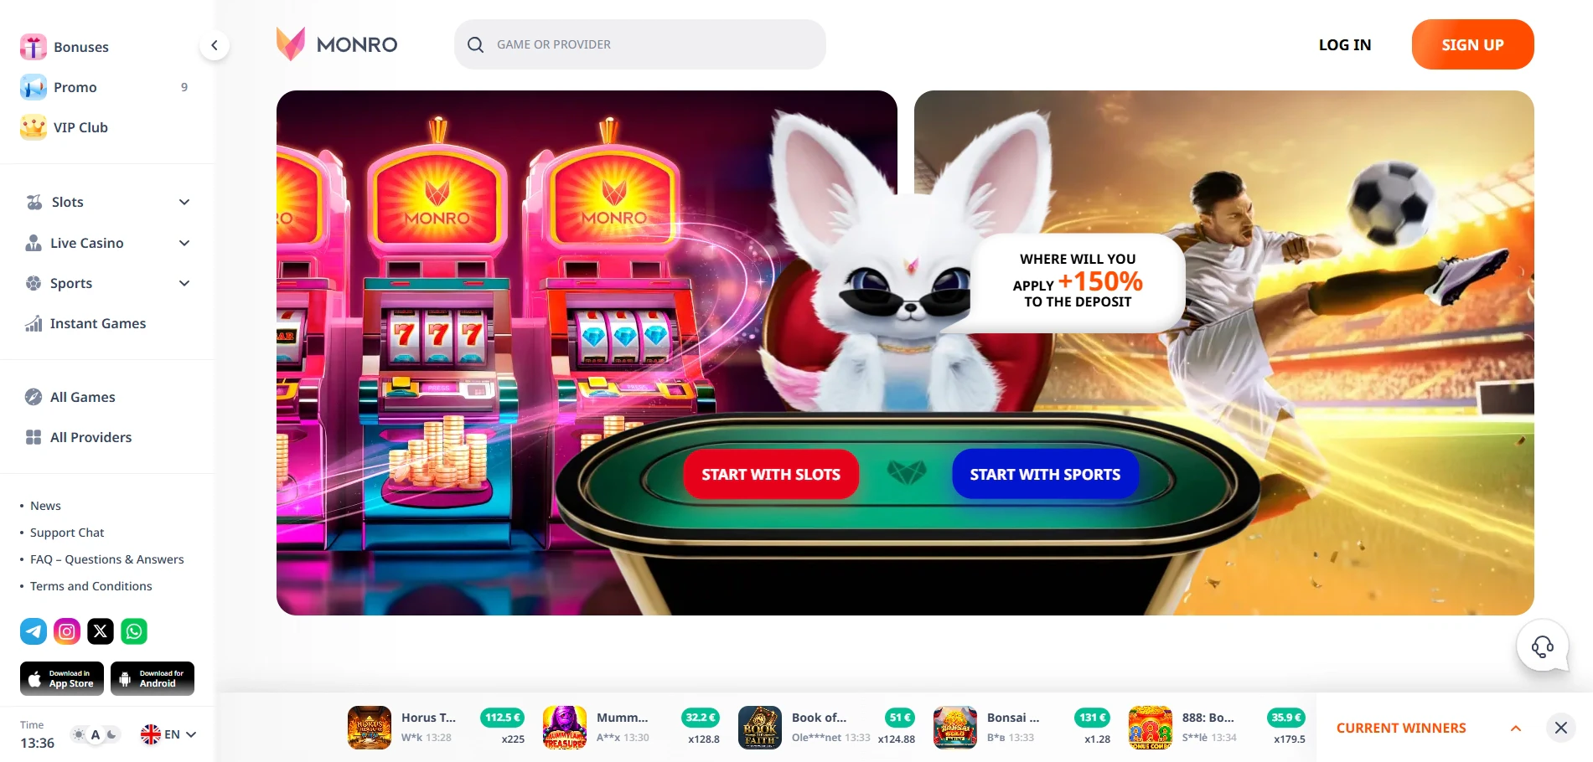Collapse the Current Winners bar arrow
The width and height of the screenshot is (1593, 762).
point(1516,729)
